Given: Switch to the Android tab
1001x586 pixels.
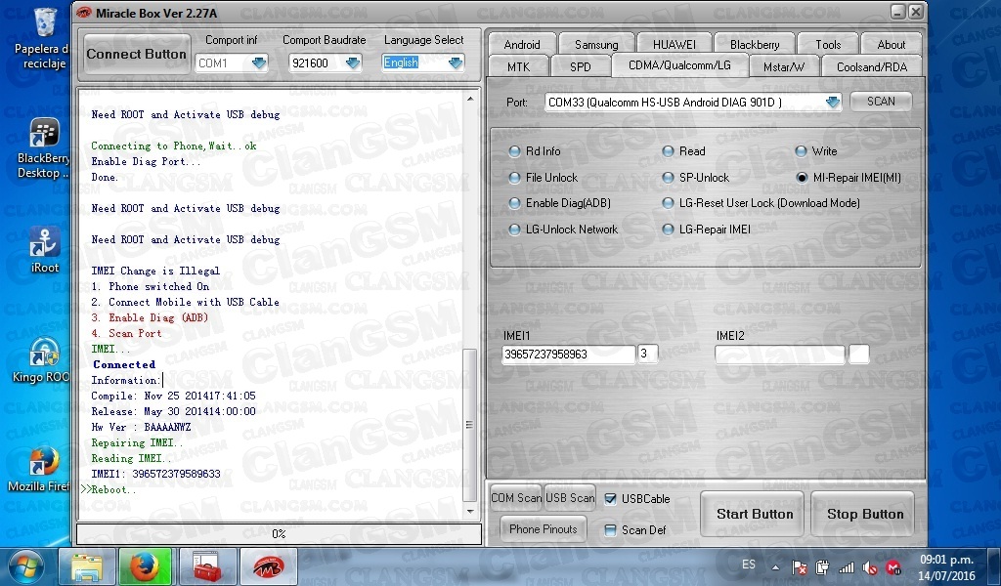Looking at the screenshot, I should [x=522, y=45].
